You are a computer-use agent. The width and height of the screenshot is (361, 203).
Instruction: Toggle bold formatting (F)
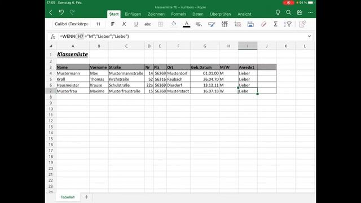(x=113, y=24)
